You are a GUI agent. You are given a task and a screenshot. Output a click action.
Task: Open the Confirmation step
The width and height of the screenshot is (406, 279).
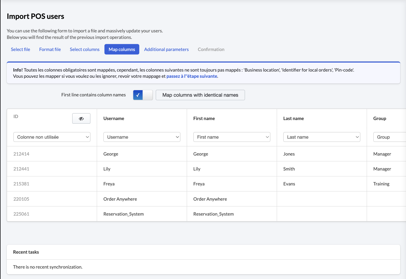[x=211, y=49]
